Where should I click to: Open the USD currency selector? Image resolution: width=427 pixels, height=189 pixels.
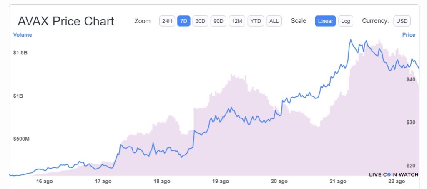(x=402, y=21)
